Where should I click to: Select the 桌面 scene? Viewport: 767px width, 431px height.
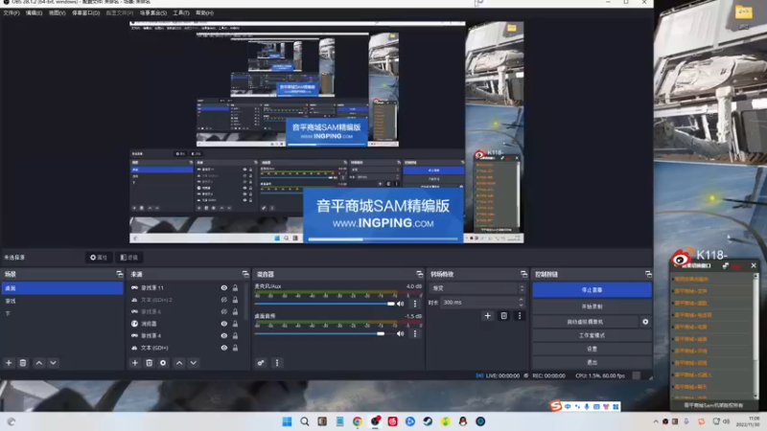point(62,288)
